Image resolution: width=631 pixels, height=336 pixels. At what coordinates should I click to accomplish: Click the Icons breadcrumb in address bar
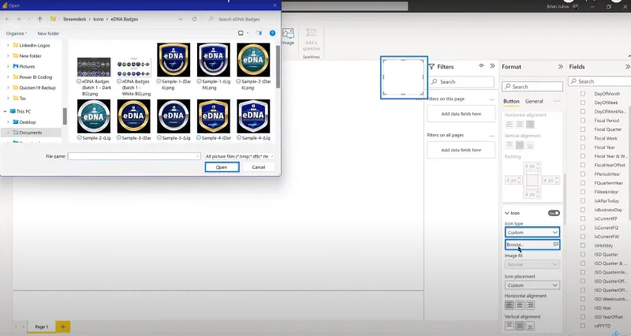point(98,19)
